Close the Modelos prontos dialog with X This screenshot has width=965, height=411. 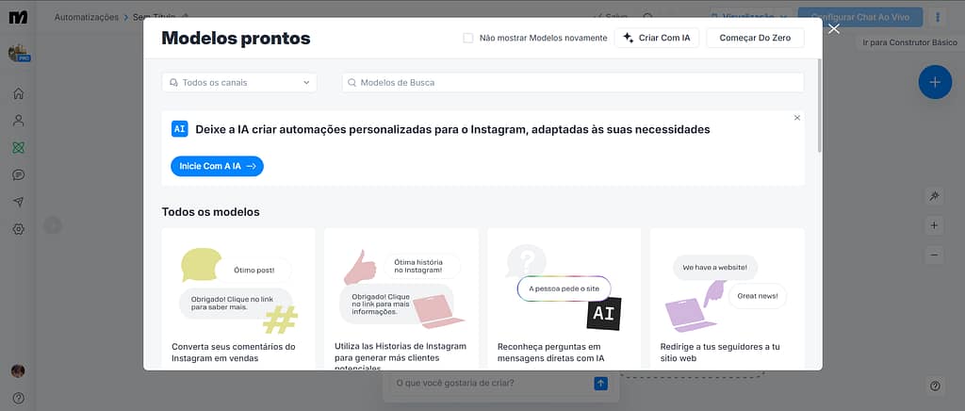[833, 29]
